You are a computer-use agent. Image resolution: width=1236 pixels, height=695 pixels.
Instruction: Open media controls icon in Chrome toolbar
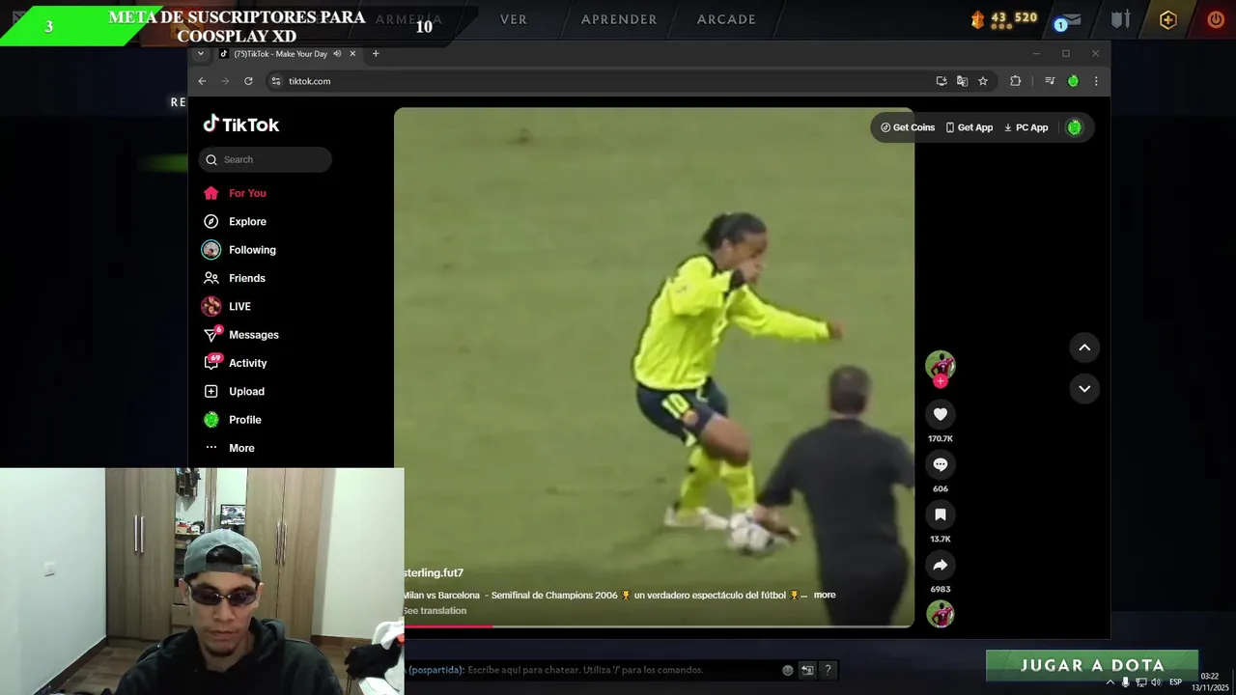1050,81
